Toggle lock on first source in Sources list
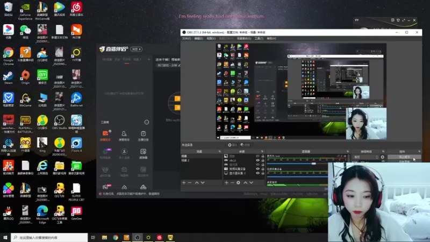 click(263, 156)
